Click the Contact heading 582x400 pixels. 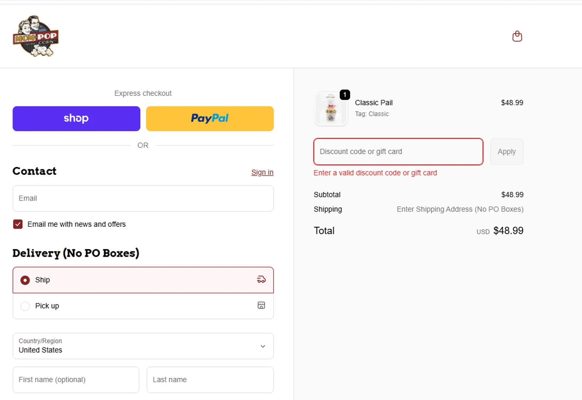pos(35,171)
